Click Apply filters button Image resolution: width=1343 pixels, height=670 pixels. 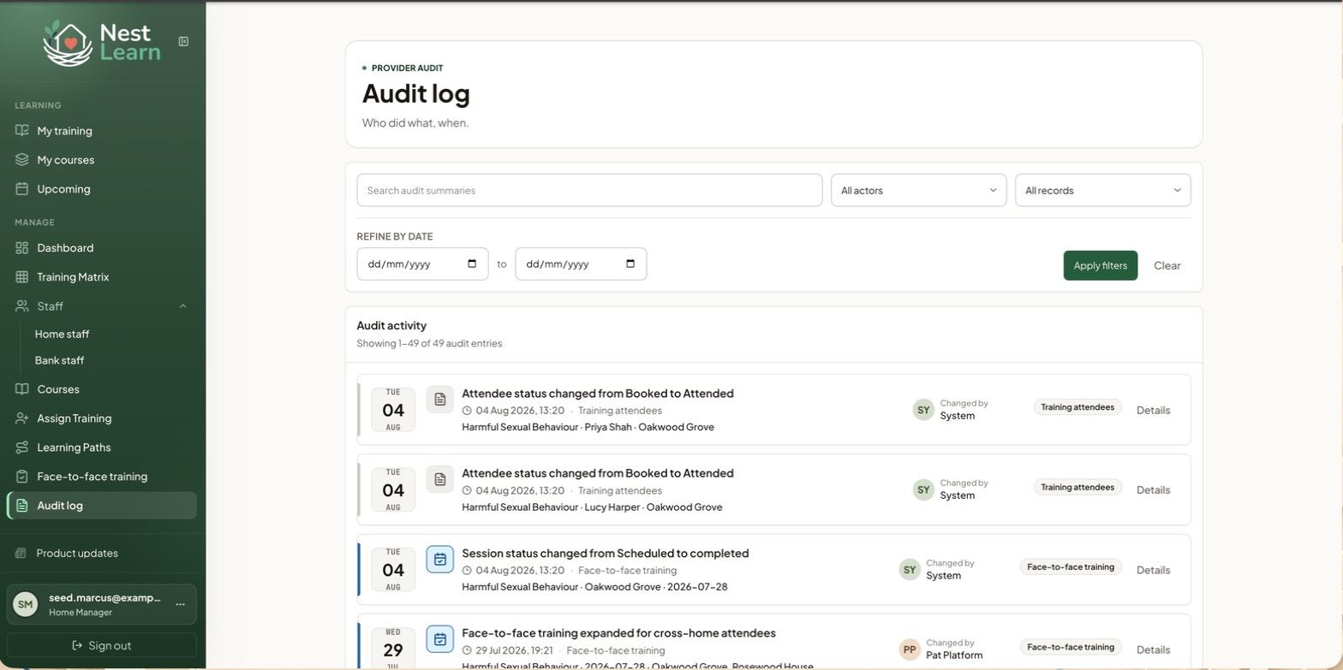coord(1101,265)
